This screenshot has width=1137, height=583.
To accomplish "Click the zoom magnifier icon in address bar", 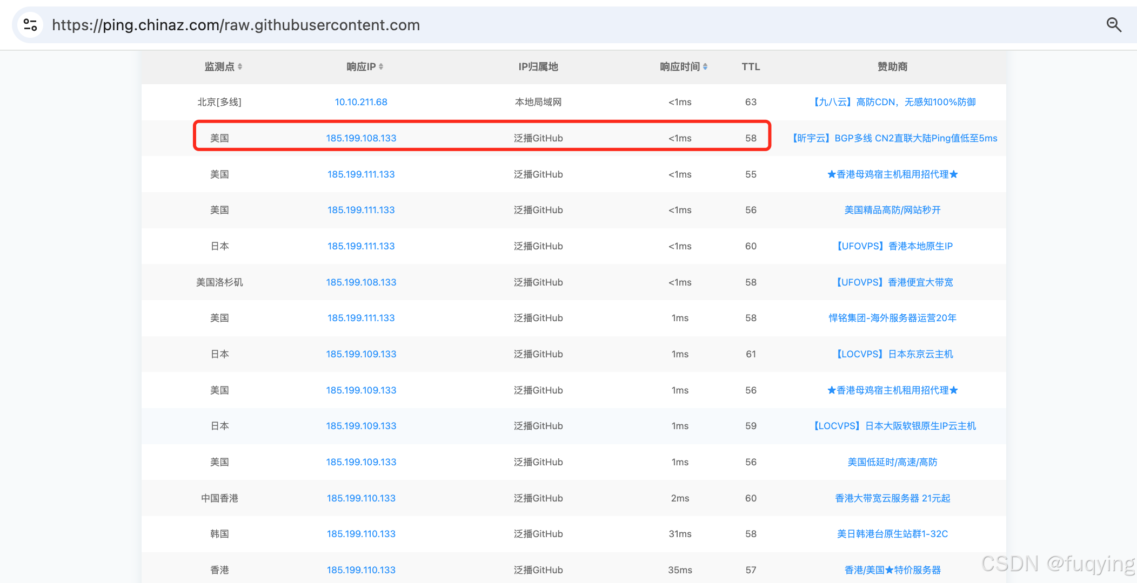I will coord(1114,25).
